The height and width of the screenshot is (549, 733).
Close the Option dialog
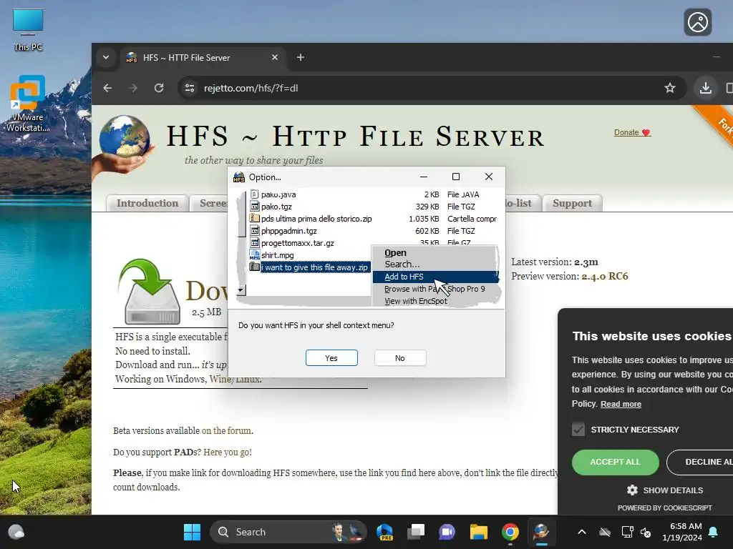[488, 177]
